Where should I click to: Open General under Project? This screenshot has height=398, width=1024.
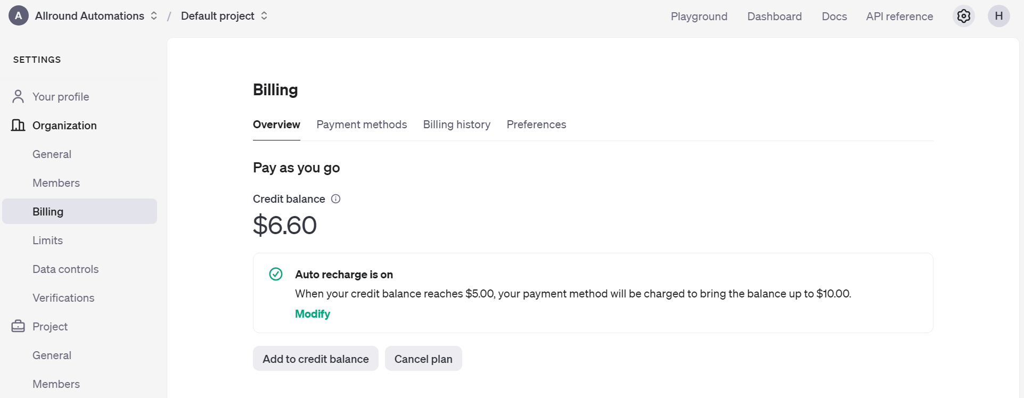pyautogui.click(x=52, y=355)
